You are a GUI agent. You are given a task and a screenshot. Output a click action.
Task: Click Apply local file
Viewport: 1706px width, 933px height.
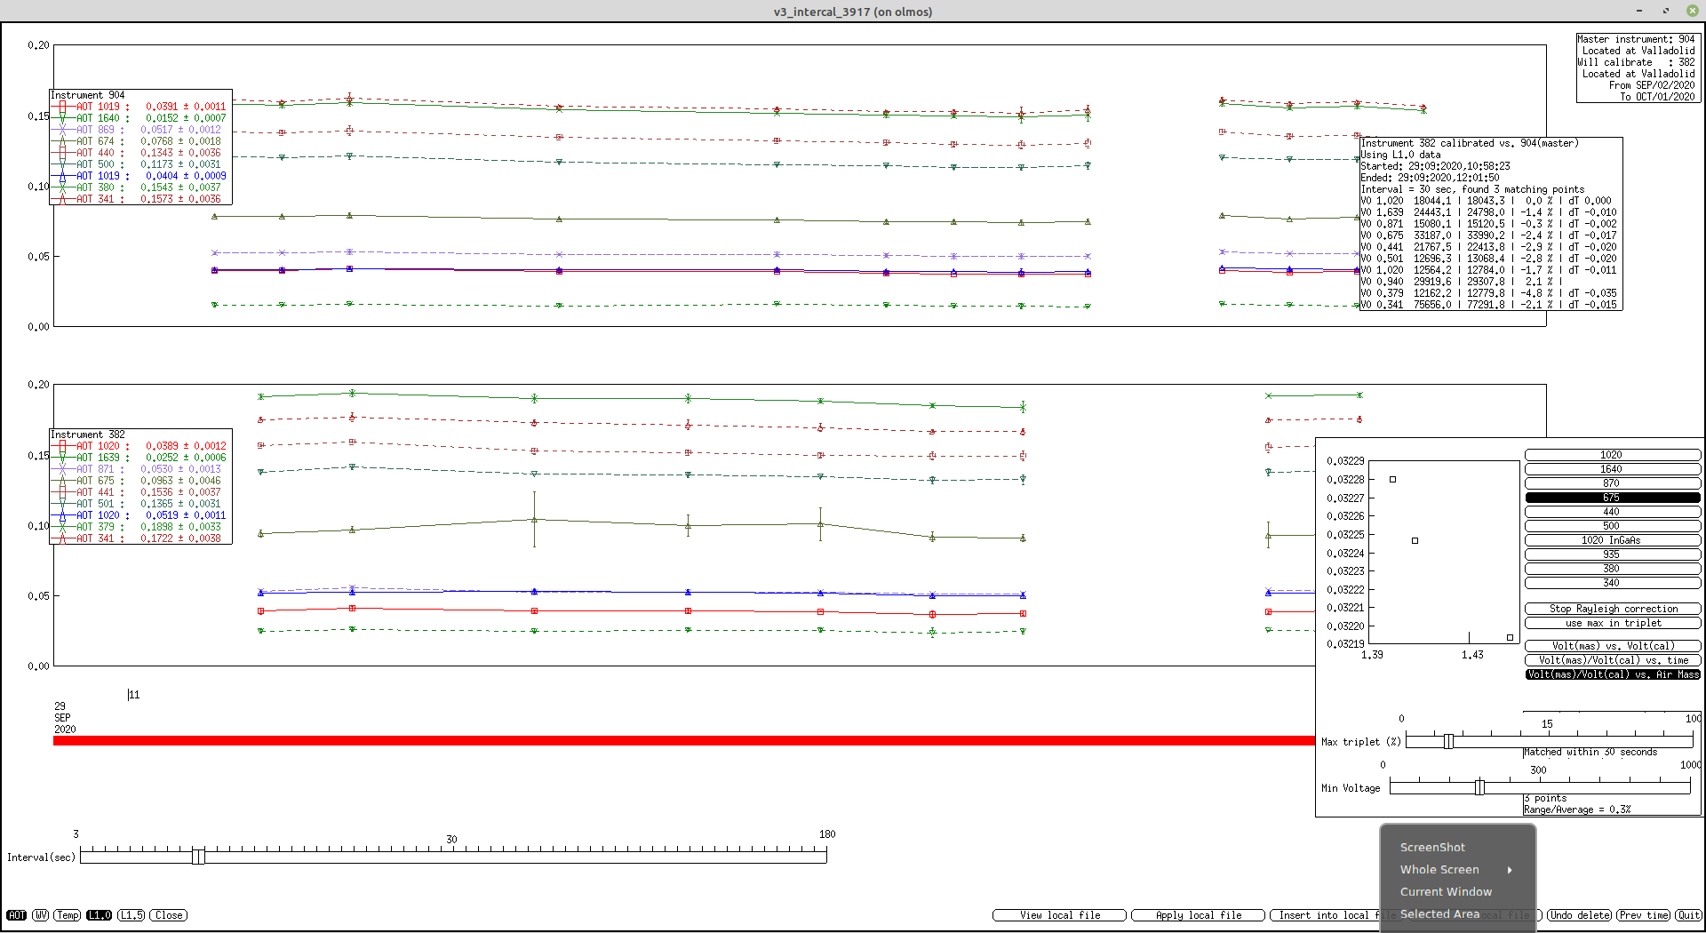click(1198, 915)
